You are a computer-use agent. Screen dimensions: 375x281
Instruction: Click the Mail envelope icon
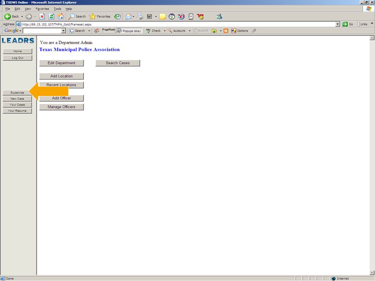click(129, 16)
